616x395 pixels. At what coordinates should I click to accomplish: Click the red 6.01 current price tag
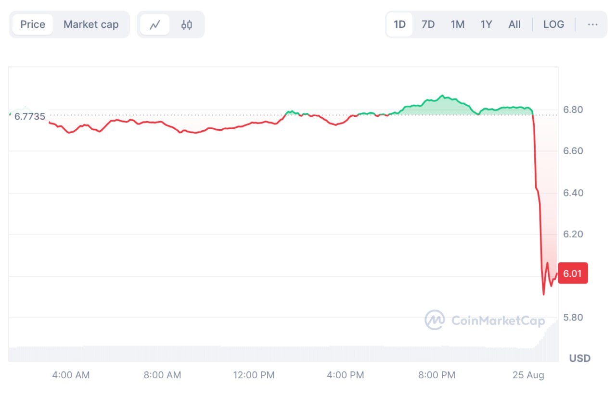coord(573,274)
